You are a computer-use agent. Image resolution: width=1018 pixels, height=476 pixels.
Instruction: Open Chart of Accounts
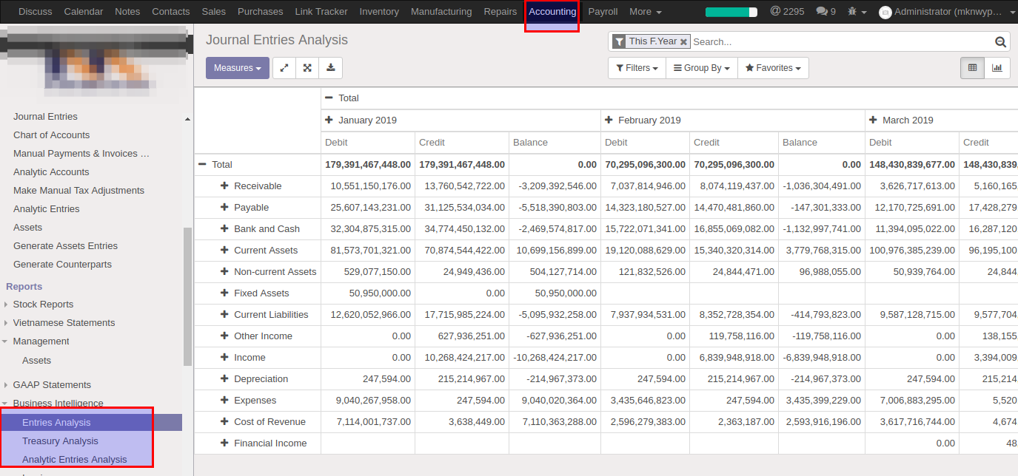tap(51, 135)
